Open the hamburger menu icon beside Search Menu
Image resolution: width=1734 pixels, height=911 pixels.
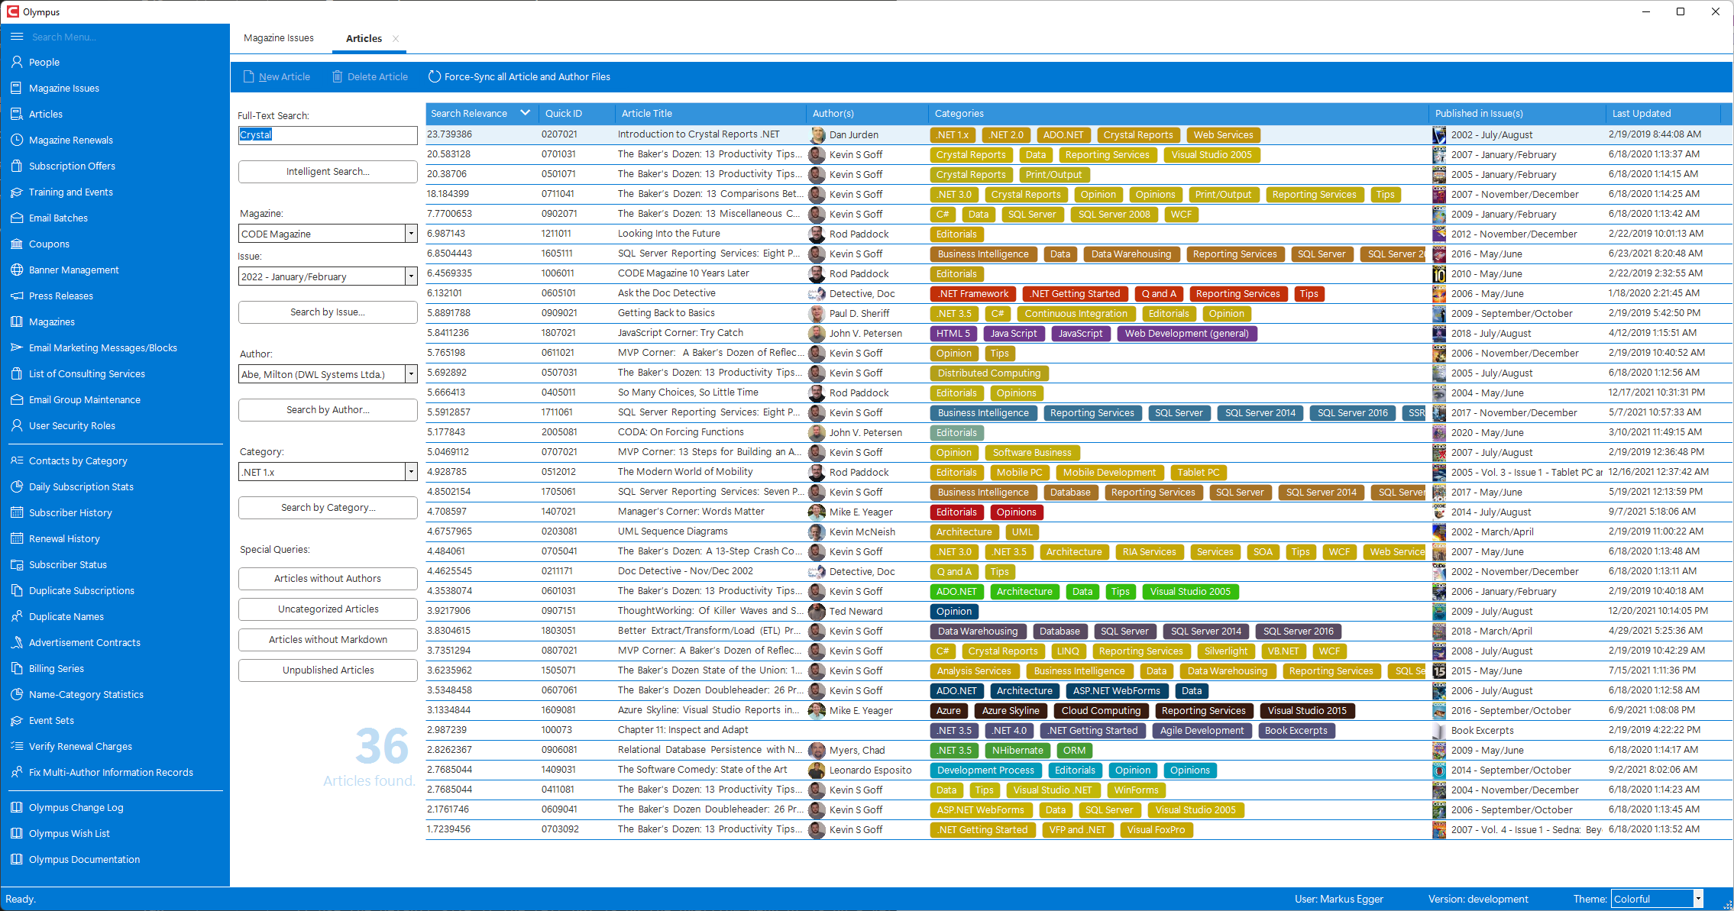coord(17,37)
